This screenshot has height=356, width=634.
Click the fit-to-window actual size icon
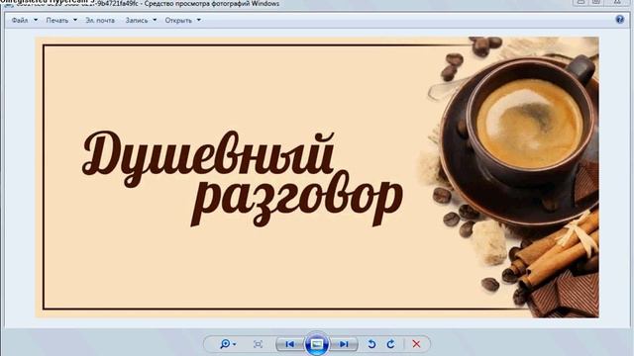[x=258, y=344]
